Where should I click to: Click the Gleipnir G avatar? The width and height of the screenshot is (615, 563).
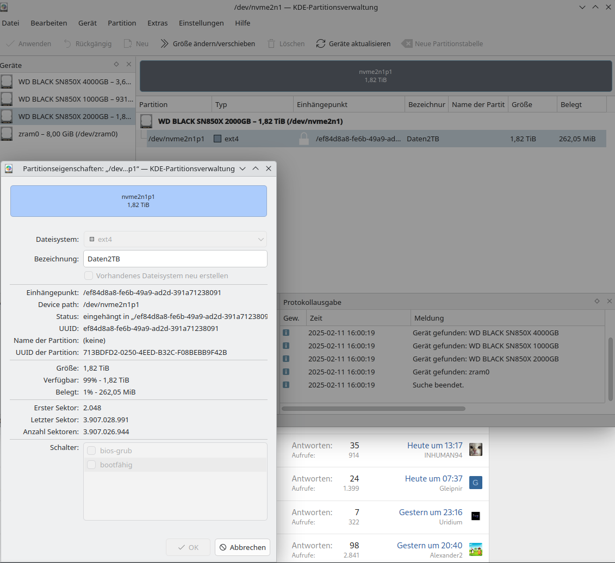pyautogui.click(x=476, y=483)
